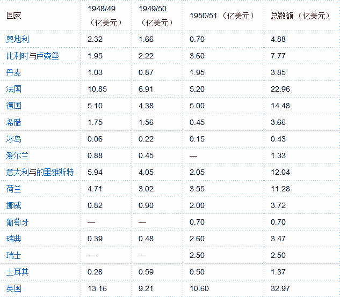Go to the 希腊 page link

tap(14, 122)
